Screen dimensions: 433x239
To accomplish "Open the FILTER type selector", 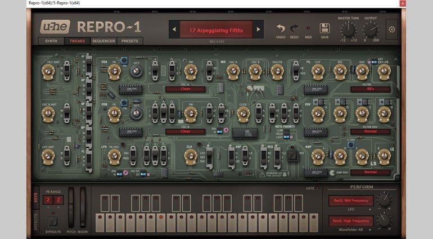I will click(x=371, y=89).
